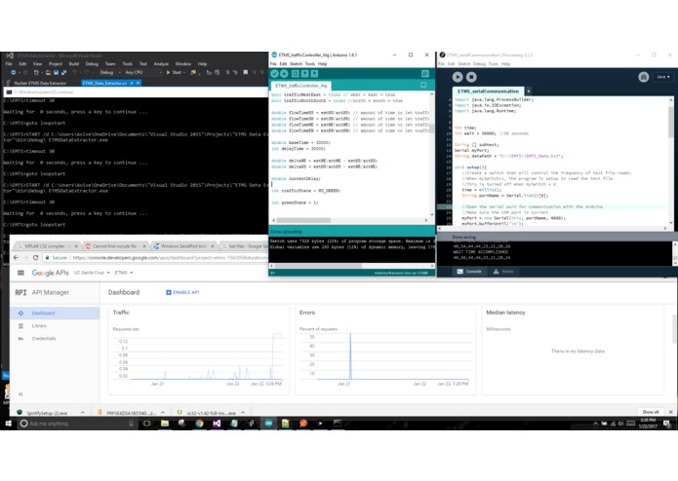
Task: Open SpotifySetup (2).exe download options arrow
Action: click(x=82, y=413)
